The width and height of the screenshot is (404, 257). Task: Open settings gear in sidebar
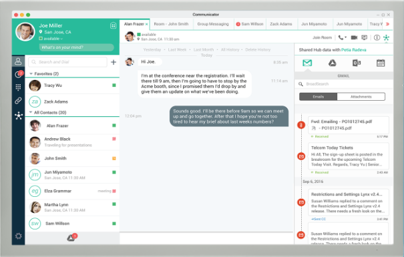pos(19,236)
